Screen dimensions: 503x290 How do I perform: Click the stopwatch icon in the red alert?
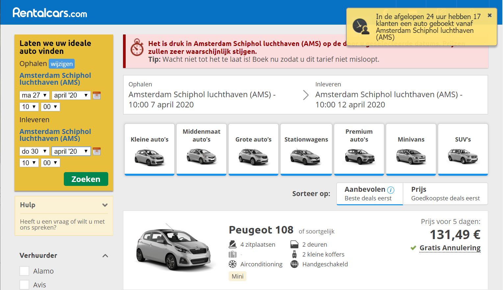point(137,48)
